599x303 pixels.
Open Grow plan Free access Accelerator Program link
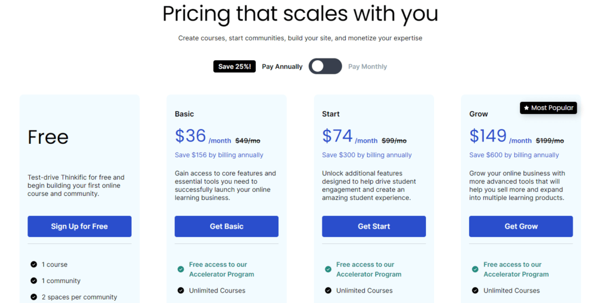point(516,270)
